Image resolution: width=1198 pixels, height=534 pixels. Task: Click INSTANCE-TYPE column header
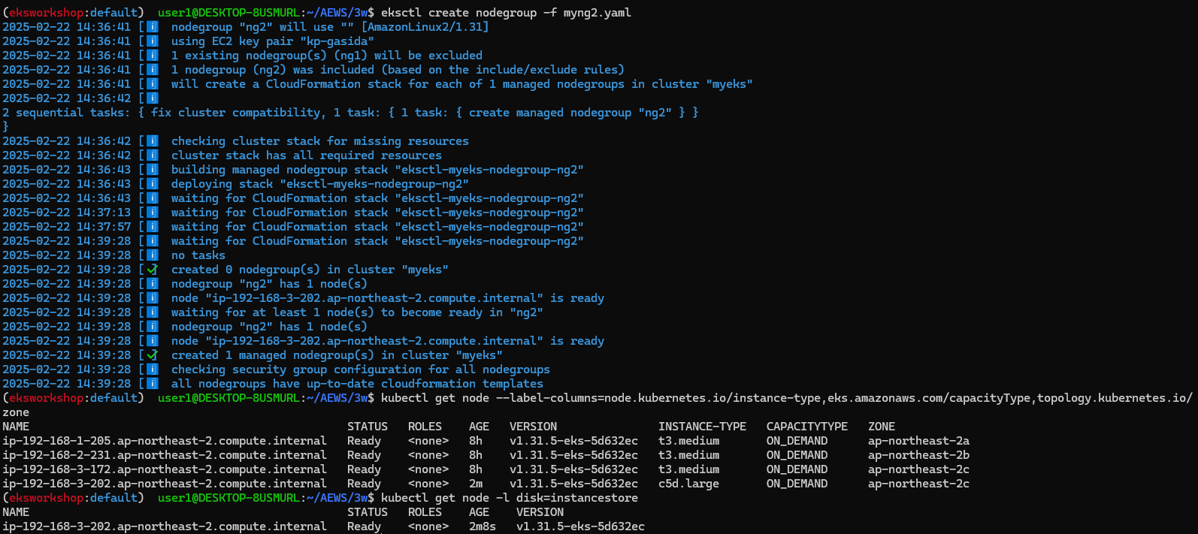(702, 427)
